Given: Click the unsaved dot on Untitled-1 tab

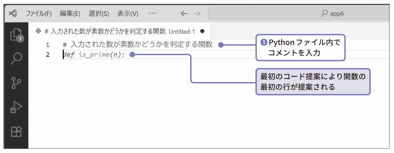Looking at the screenshot, I should [202, 31].
